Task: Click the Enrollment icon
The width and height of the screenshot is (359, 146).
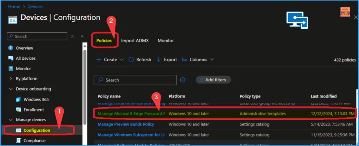Action: coord(18,110)
